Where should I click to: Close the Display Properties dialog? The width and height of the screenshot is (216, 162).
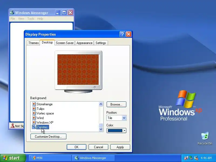(x=129, y=34)
